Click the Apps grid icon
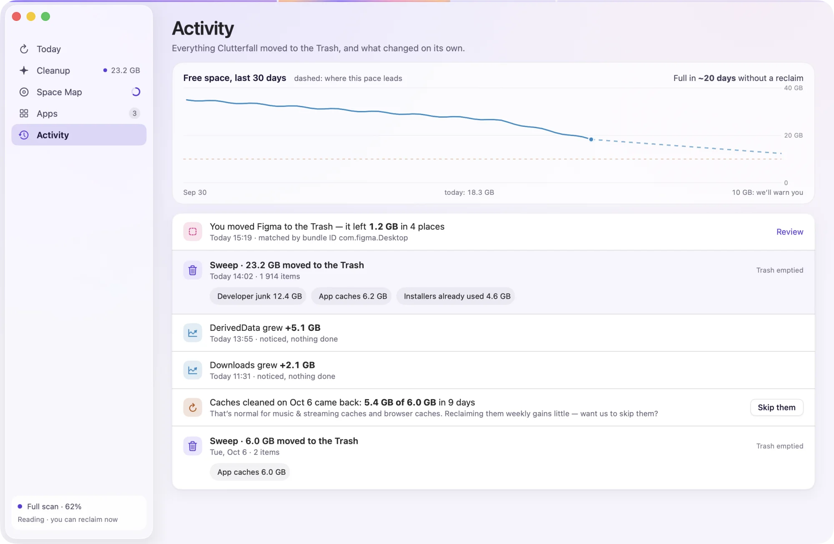 24,113
